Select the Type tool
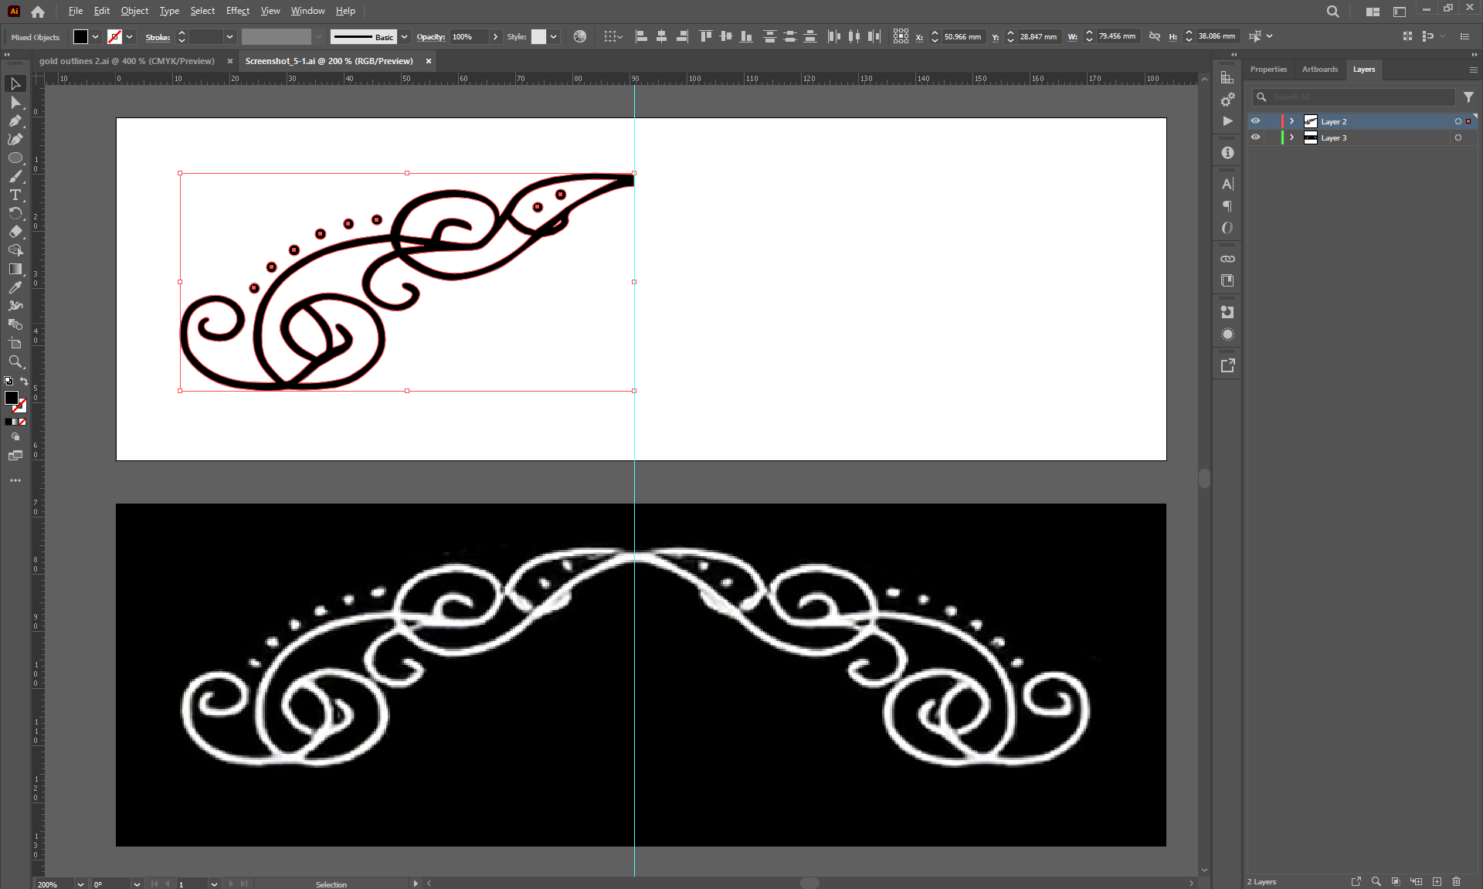This screenshot has height=889, width=1483. [x=15, y=195]
